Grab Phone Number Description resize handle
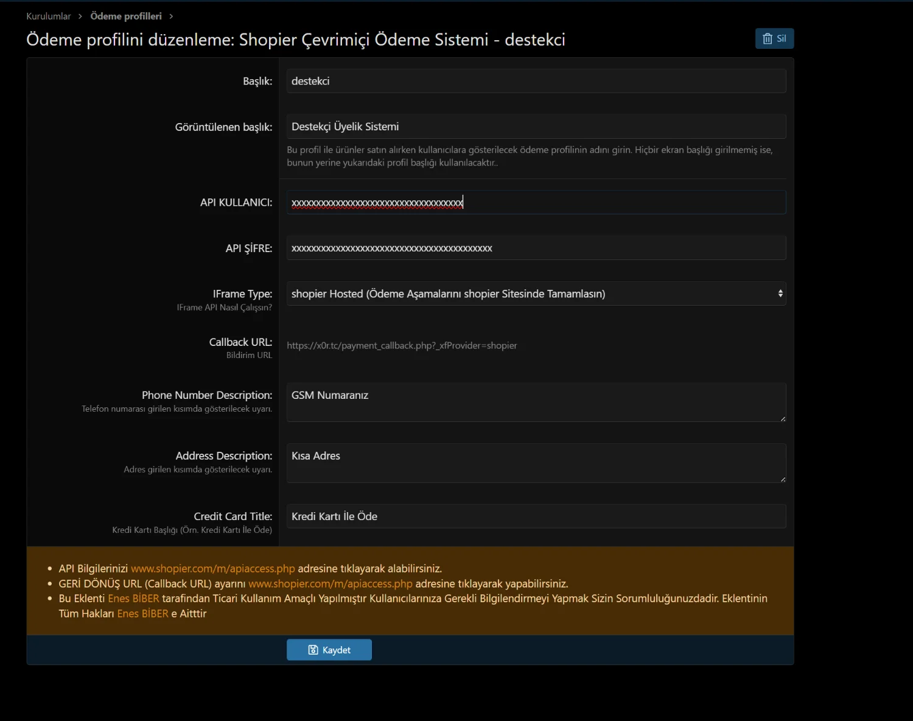The height and width of the screenshot is (721, 913). click(x=783, y=419)
